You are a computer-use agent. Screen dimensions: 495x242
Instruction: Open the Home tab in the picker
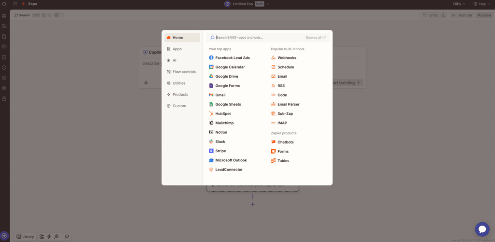point(182,38)
